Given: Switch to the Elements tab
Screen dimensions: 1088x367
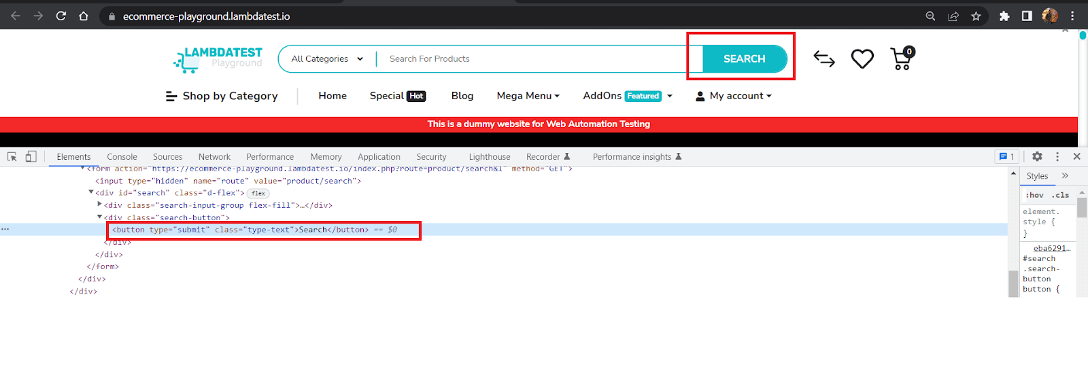Looking at the screenshot, I should point(73,157).
